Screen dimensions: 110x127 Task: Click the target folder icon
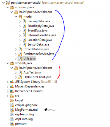pos(12,100)
